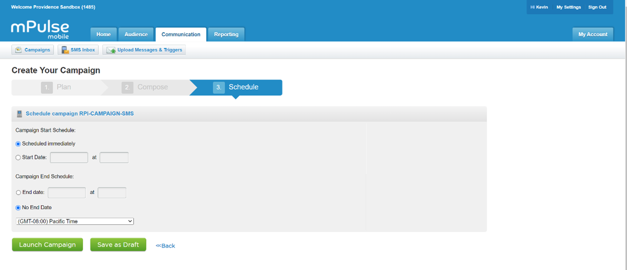This screenshot has height=270, width=627.
Task: Click the End date time field
Action: [x=112, y=193]
